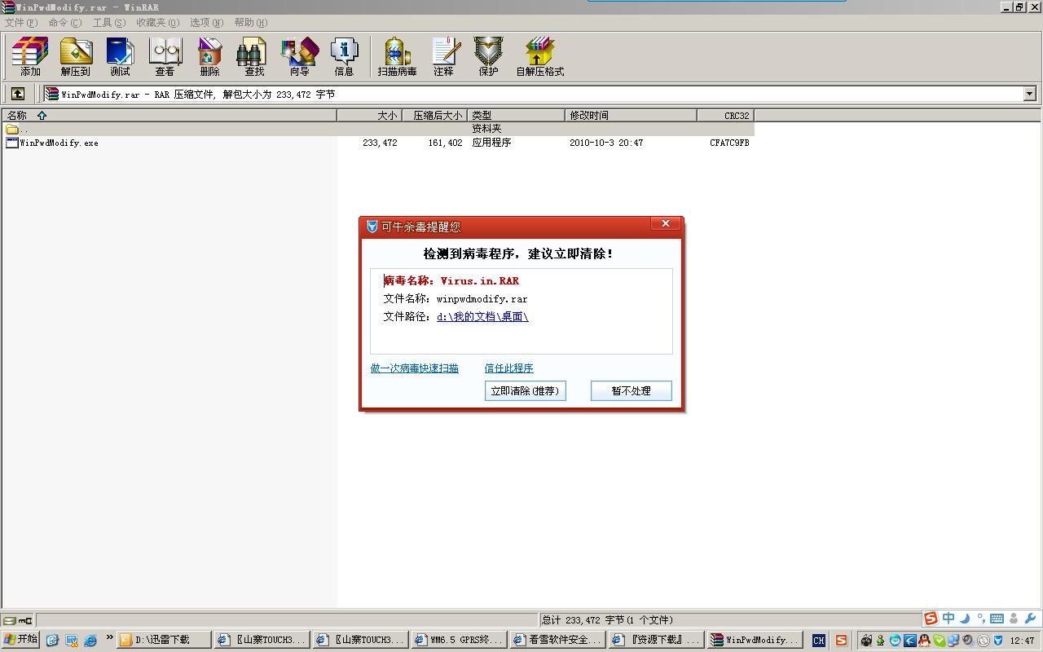Click the 自解压格式 (SFX) toolbar icon
Image resolution: width=1043 pixels, height=652 pixels.
pyautogui.click(x=540, y=56)
